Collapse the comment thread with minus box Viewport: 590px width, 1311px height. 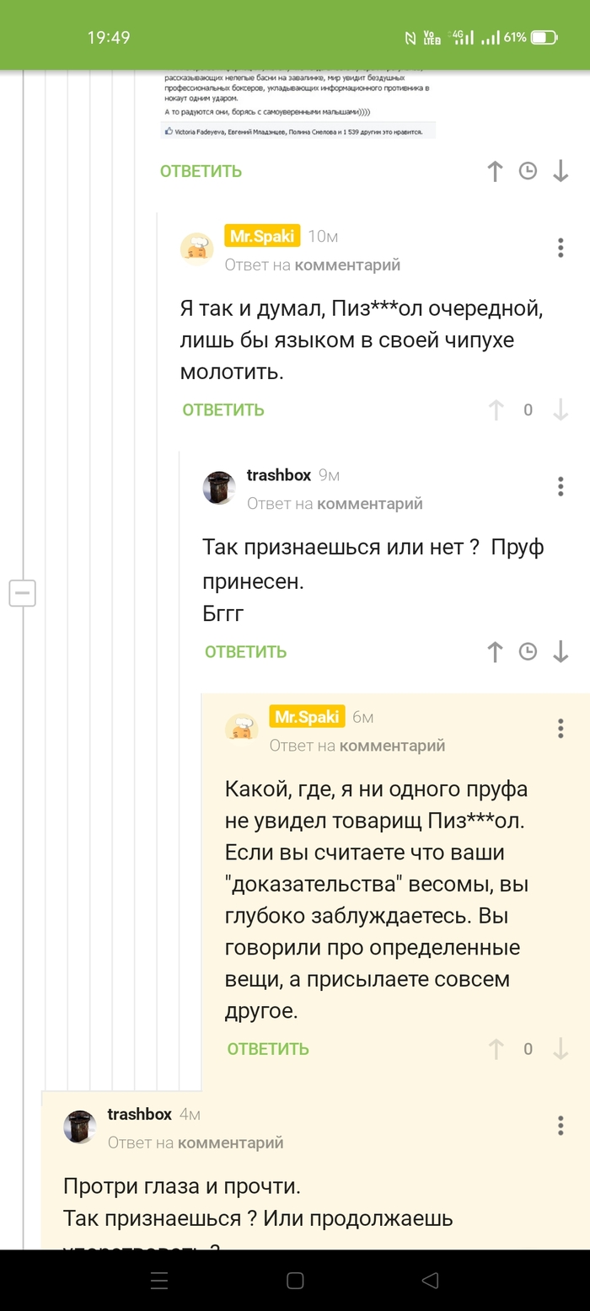tap(22, 593)
